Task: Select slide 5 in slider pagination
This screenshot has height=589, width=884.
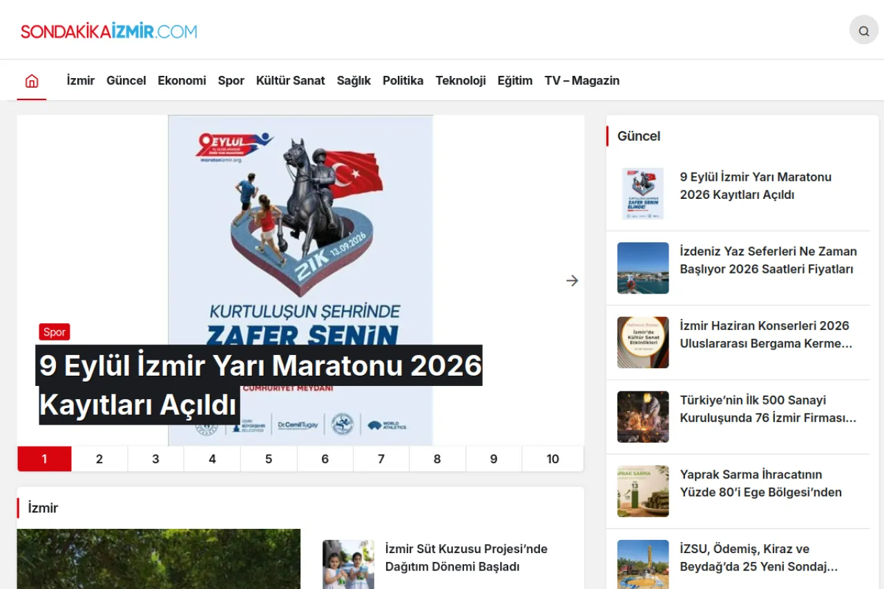Action: click(x=269, y=458)
